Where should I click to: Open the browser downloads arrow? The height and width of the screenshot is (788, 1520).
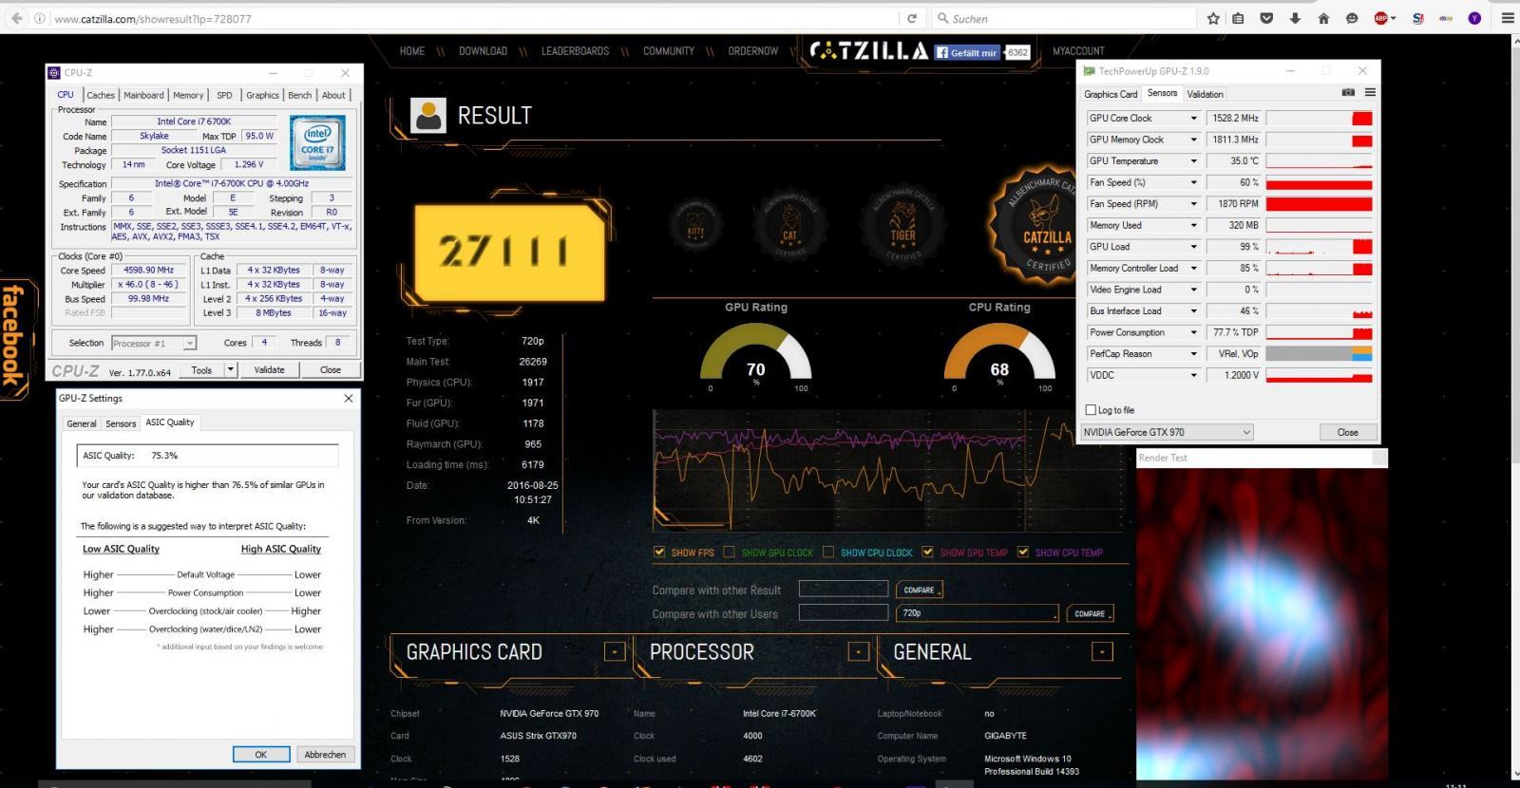1295,18
